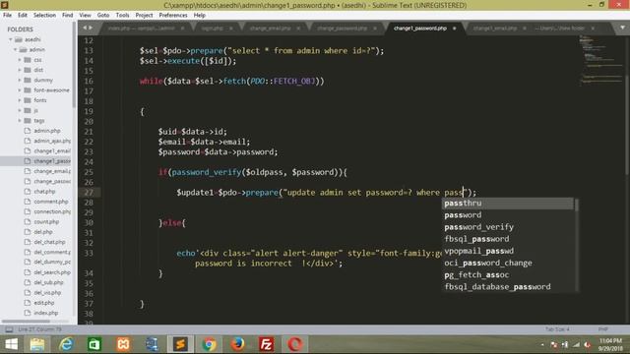Viewport: 630px width, 354px height.
Task: Open the Selection menu
Action: click(x=44, y=15)
